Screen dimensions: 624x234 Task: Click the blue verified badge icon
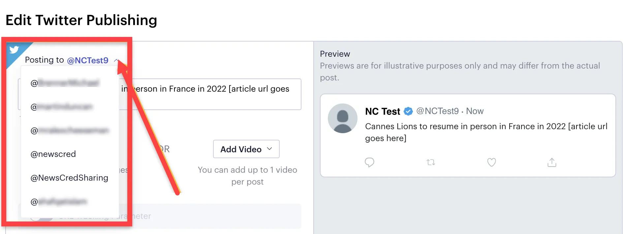pos(408,111)
